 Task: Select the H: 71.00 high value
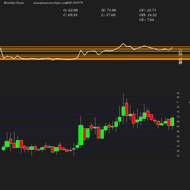tap(109, 10)
